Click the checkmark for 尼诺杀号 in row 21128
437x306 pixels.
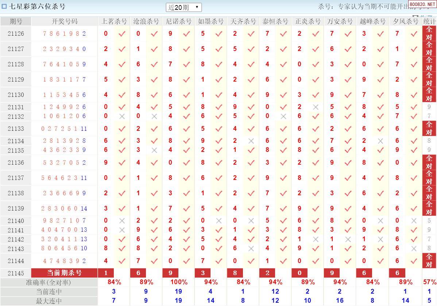coord(186,64)
